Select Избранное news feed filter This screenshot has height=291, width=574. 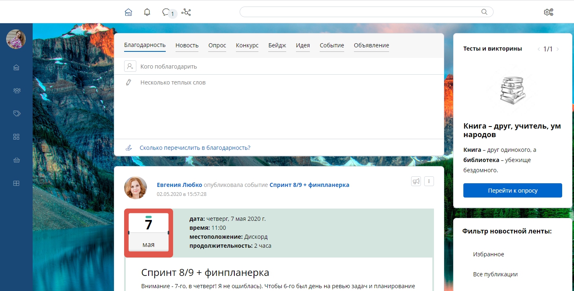tap(489, 254)
